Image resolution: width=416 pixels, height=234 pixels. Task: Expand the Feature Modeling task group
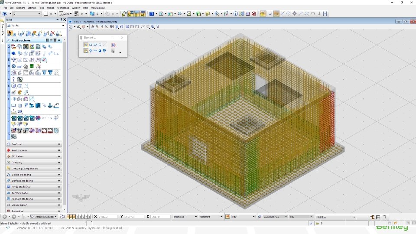click(x=34, y=199)
